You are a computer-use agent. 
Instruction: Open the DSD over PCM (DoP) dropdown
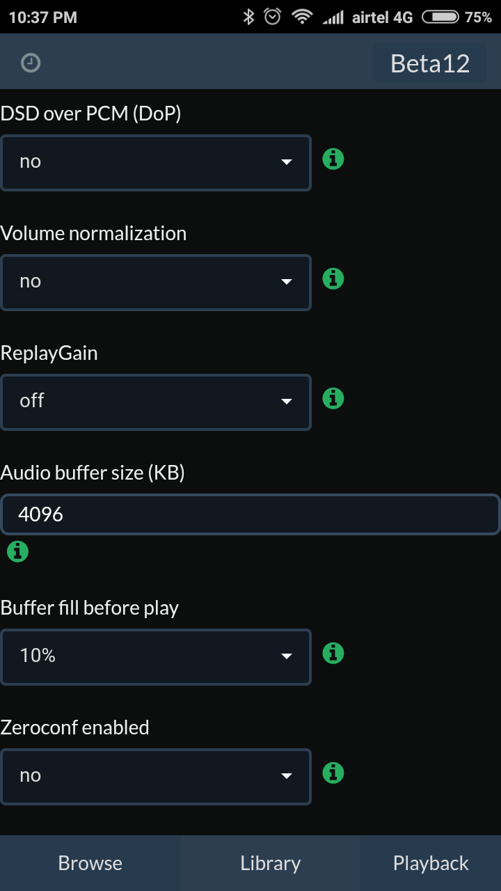[x=156, y=163]
